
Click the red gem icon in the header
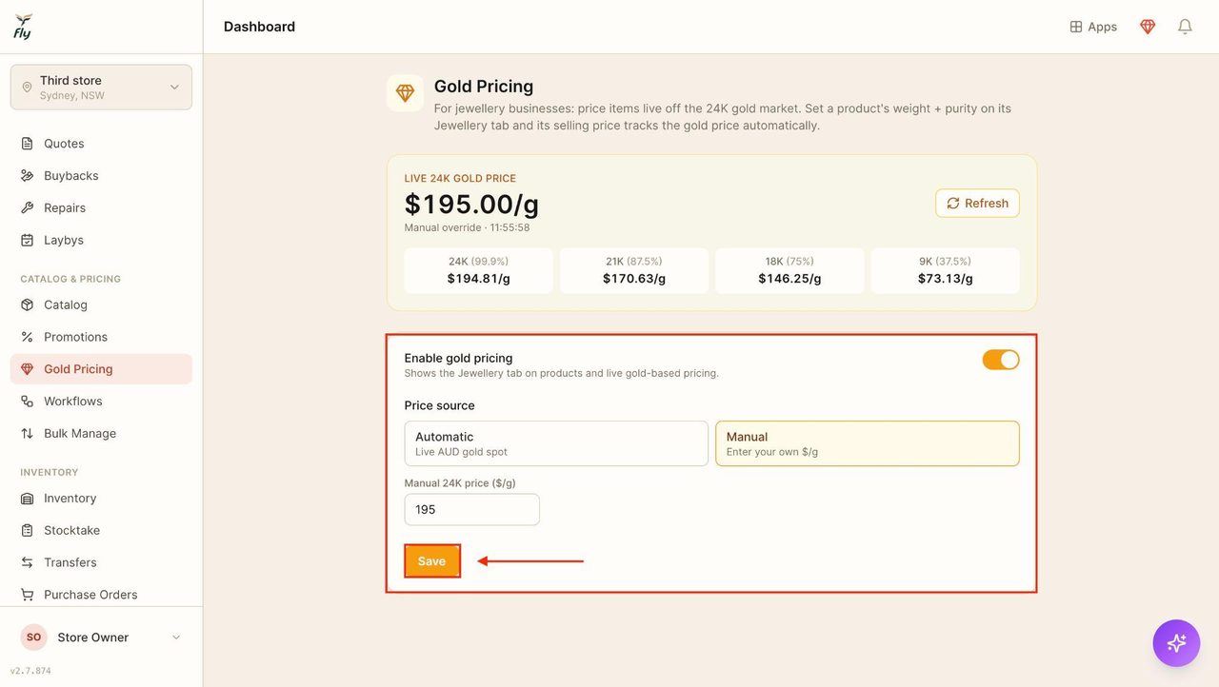[1148, 27]
